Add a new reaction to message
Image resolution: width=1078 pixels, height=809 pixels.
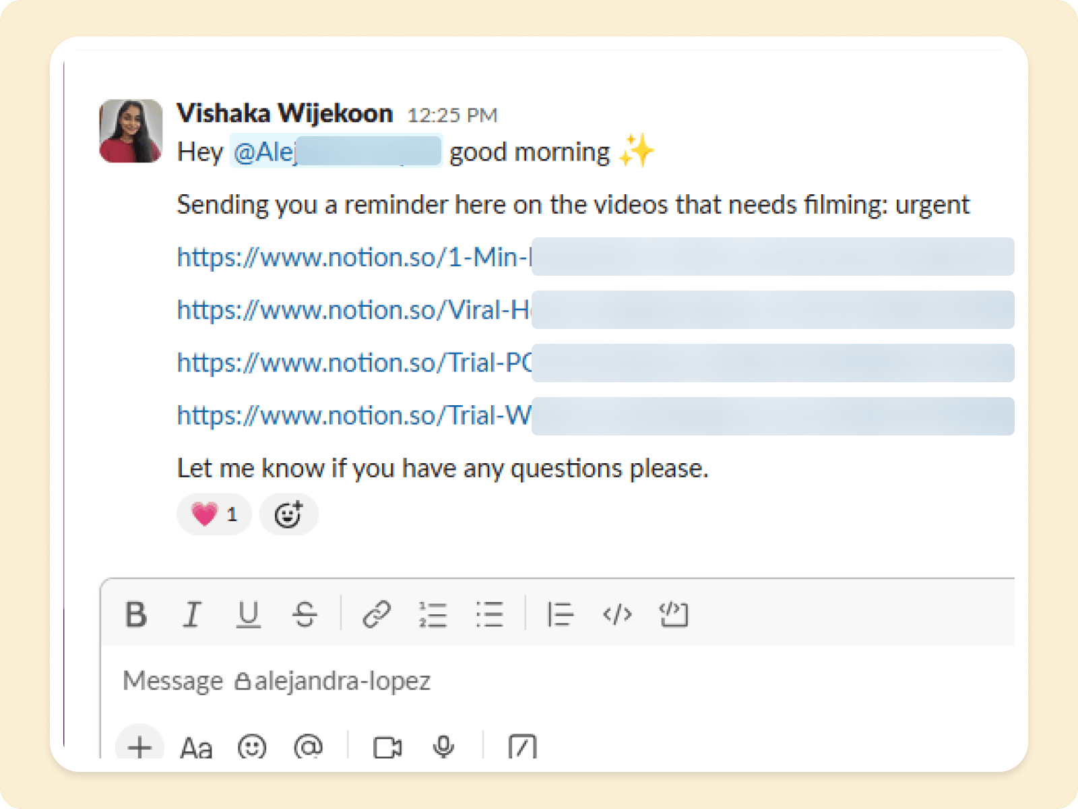pos(288,514)
